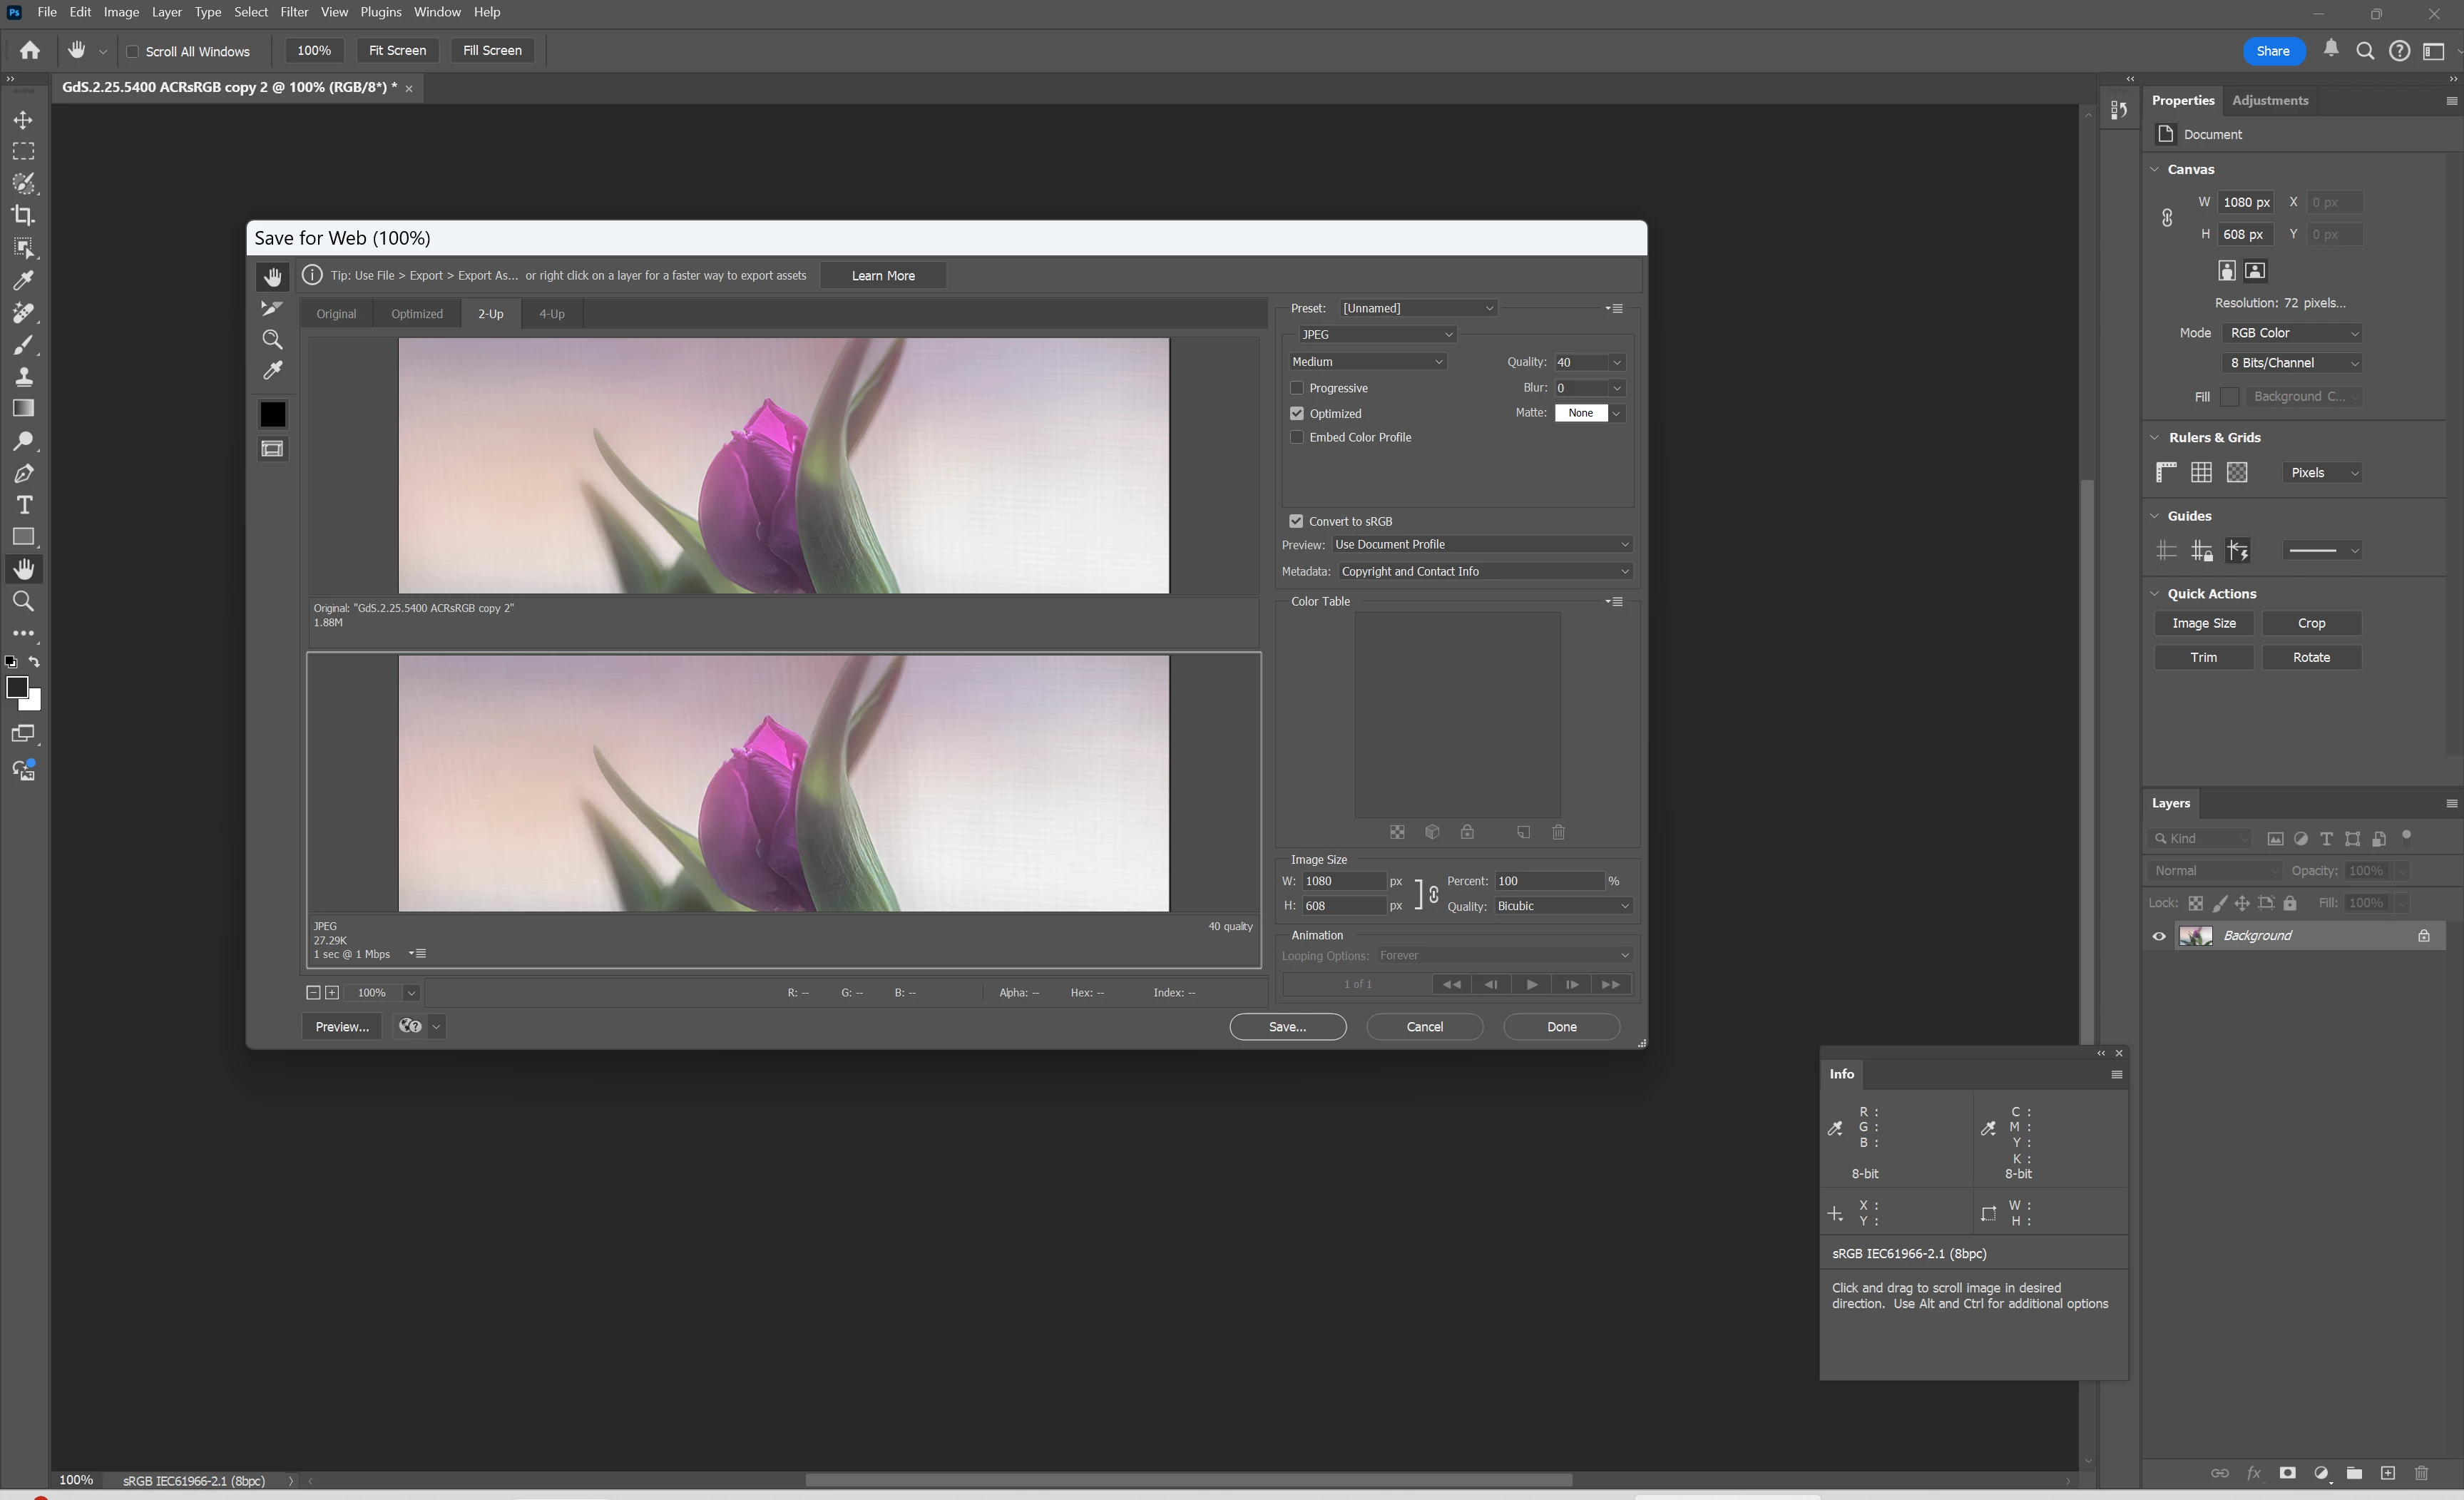Click the Save... button

tap(1287, 1027)
